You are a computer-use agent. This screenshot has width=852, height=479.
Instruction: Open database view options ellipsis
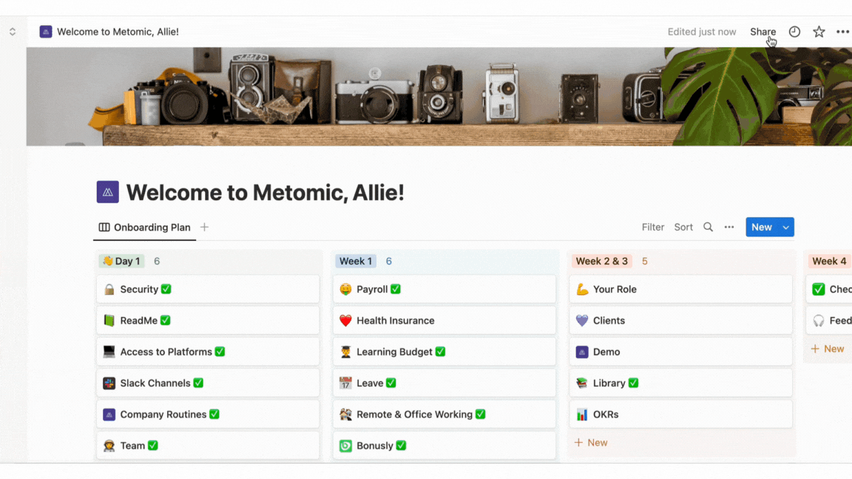point(729,227)
